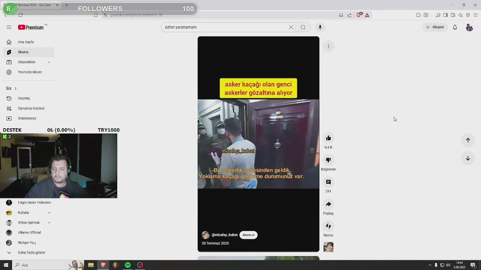Open the Windows notification center
The image size is (481, 270).
pyautogui.click(x=473, y=265)
